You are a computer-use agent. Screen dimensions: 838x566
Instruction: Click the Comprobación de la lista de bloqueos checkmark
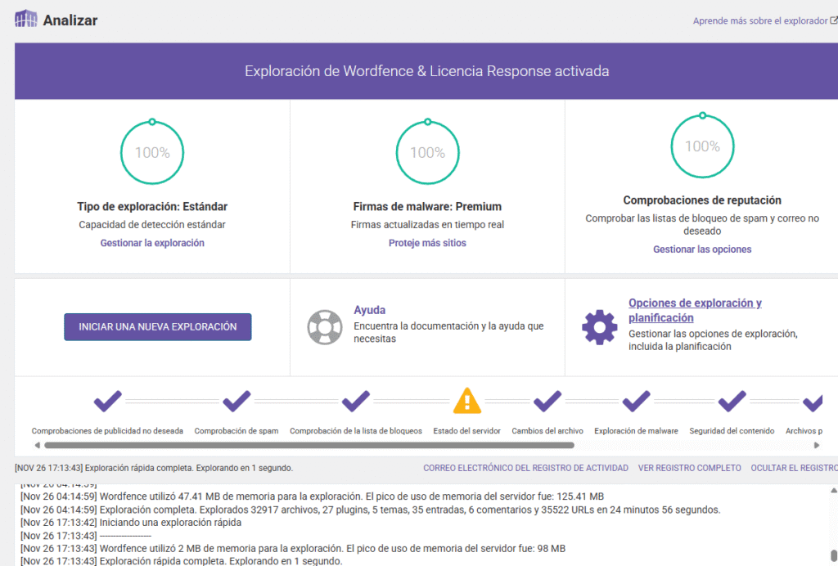(x=356, y=401)
